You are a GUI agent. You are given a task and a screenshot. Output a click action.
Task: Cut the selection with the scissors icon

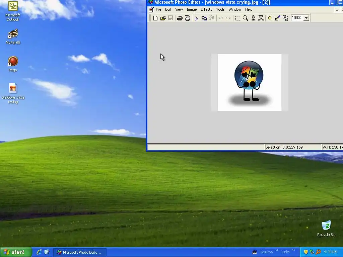click(196, 18)
